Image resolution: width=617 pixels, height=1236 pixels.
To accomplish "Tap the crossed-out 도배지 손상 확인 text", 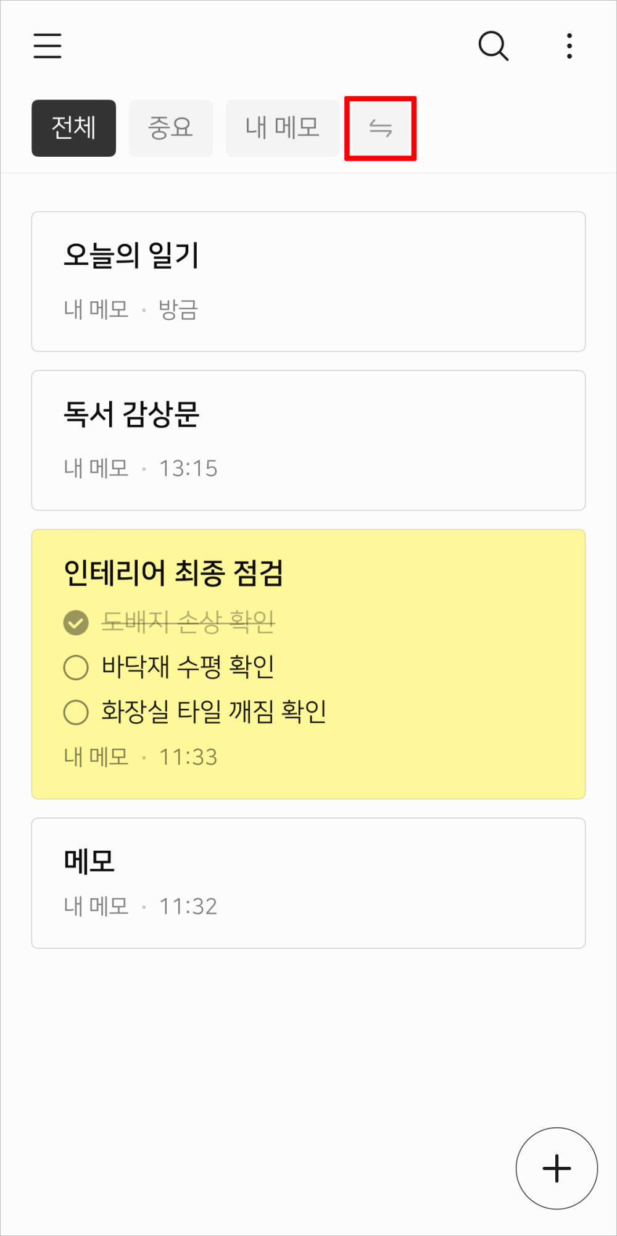I will pyautogui.click(x=188, y=622).
